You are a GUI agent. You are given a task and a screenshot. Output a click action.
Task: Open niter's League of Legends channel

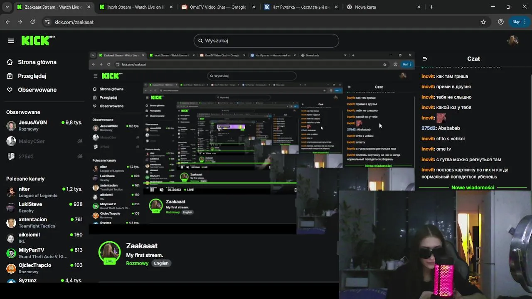coord(44,192)
